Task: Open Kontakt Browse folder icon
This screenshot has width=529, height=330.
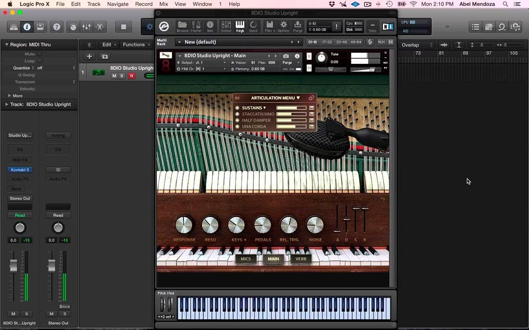Action: (183, 26)
